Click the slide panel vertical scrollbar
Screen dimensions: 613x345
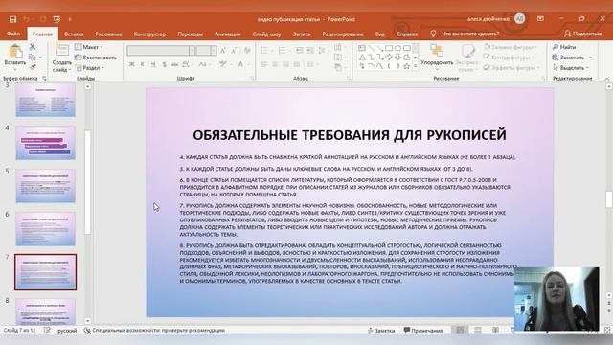(87, 182)
